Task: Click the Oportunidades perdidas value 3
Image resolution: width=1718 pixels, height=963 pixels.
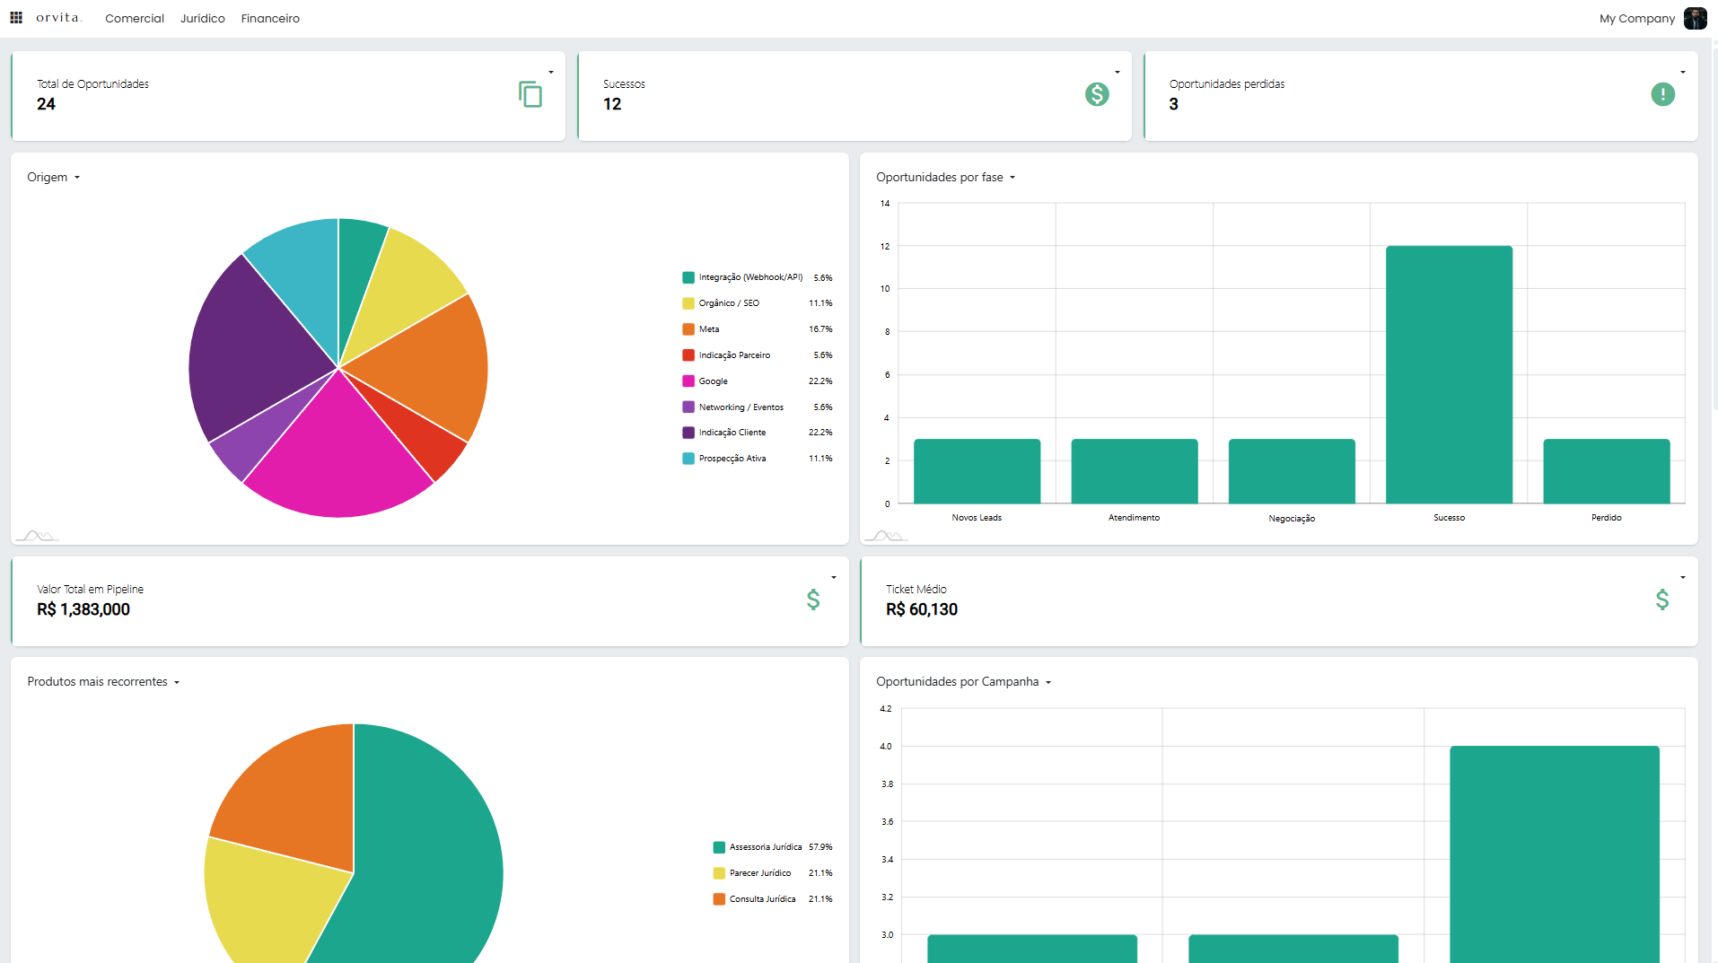Action: click(1173, 104)
